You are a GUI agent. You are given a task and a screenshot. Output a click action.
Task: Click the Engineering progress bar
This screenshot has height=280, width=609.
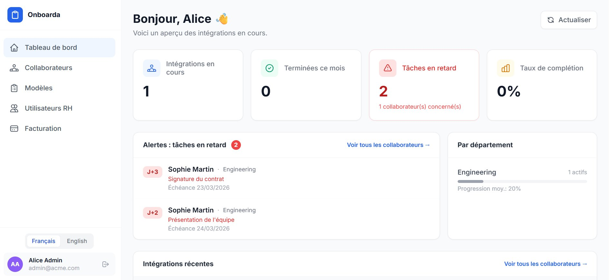(x=522, y=182)
